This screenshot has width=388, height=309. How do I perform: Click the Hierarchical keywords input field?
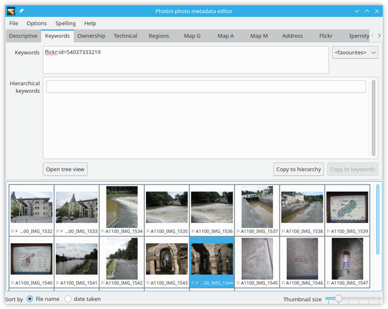206,87
